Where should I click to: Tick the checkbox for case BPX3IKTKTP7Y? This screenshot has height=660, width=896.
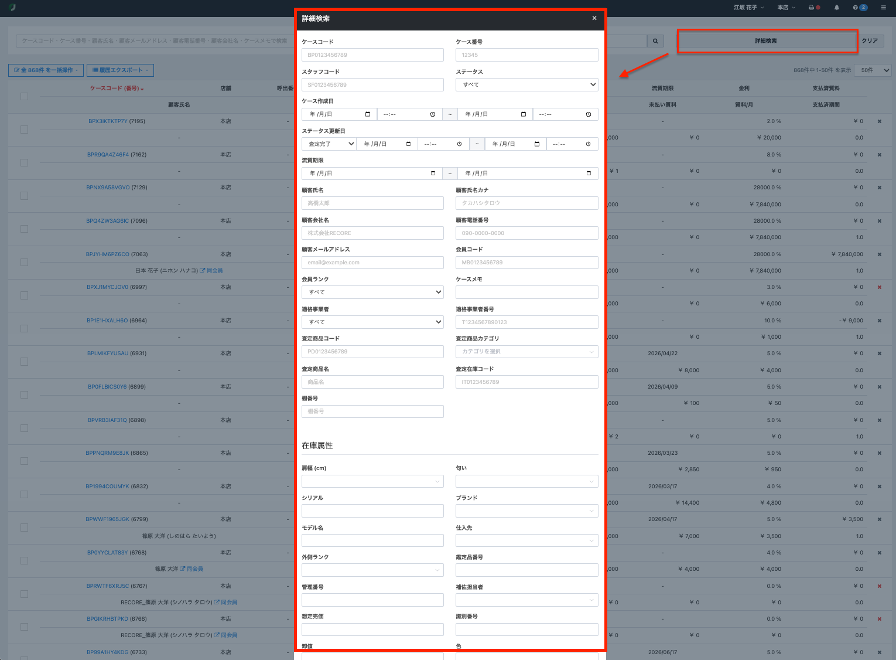coord(24,130)
